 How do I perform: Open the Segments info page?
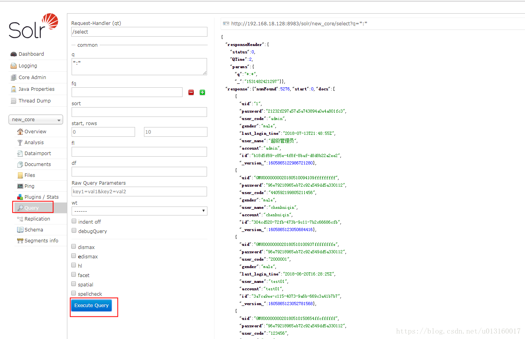pyautogui.click(x=41, y=241)
